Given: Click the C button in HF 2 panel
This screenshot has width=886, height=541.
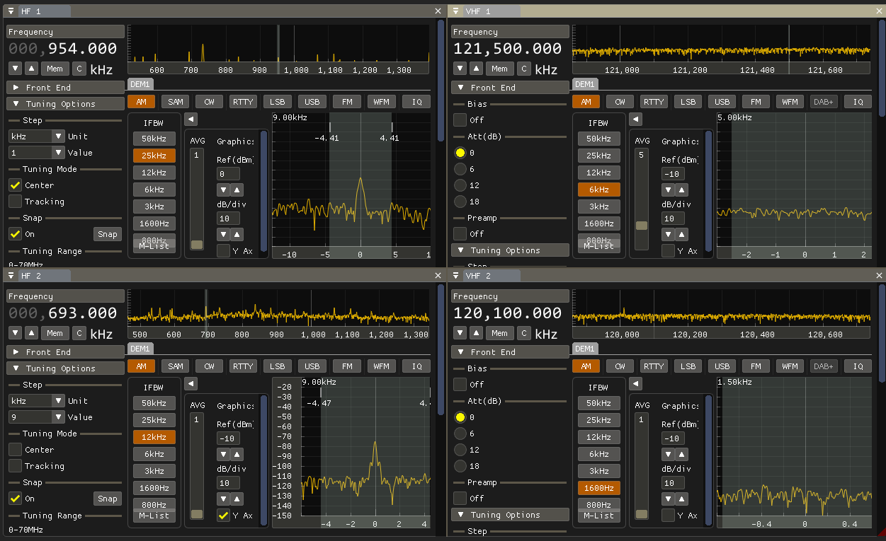Looking at the screenshot, I should pos(79,333).
